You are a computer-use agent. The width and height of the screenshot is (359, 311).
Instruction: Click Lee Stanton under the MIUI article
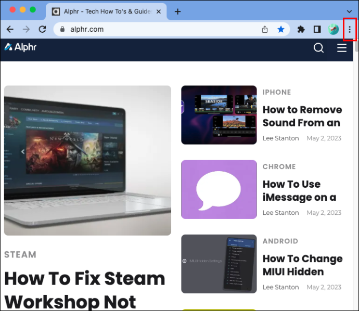pyautogui.click(x=281, y=287)
